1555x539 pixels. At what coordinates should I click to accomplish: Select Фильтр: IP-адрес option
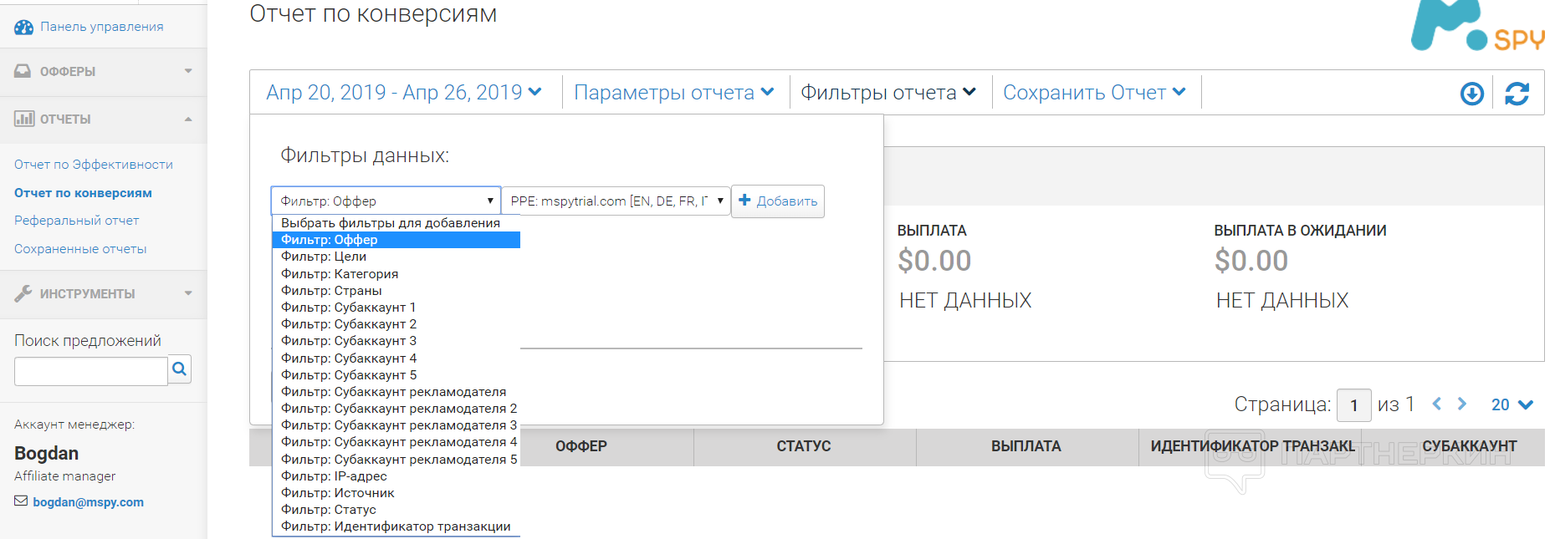(334, 476)
